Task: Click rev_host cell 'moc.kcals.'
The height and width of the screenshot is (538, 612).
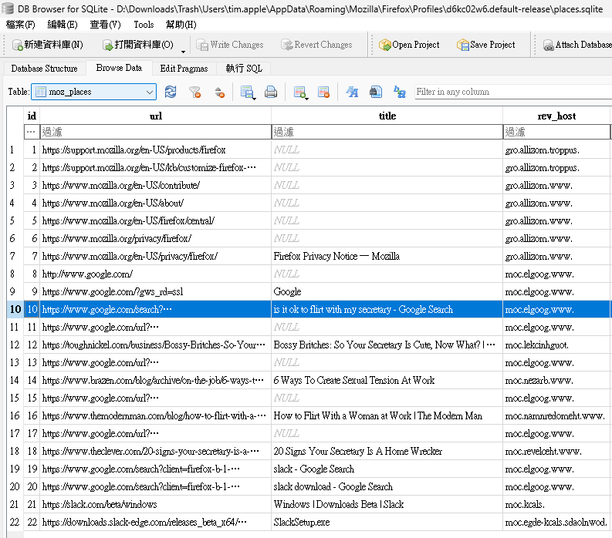Action: coord(556,504)
